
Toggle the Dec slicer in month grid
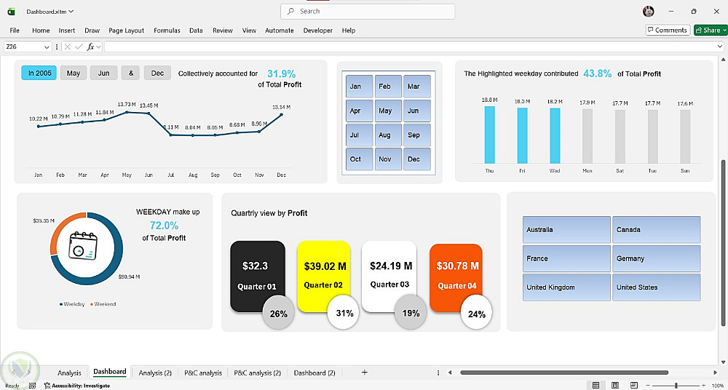pyautogui.click(x=417, y=159)
